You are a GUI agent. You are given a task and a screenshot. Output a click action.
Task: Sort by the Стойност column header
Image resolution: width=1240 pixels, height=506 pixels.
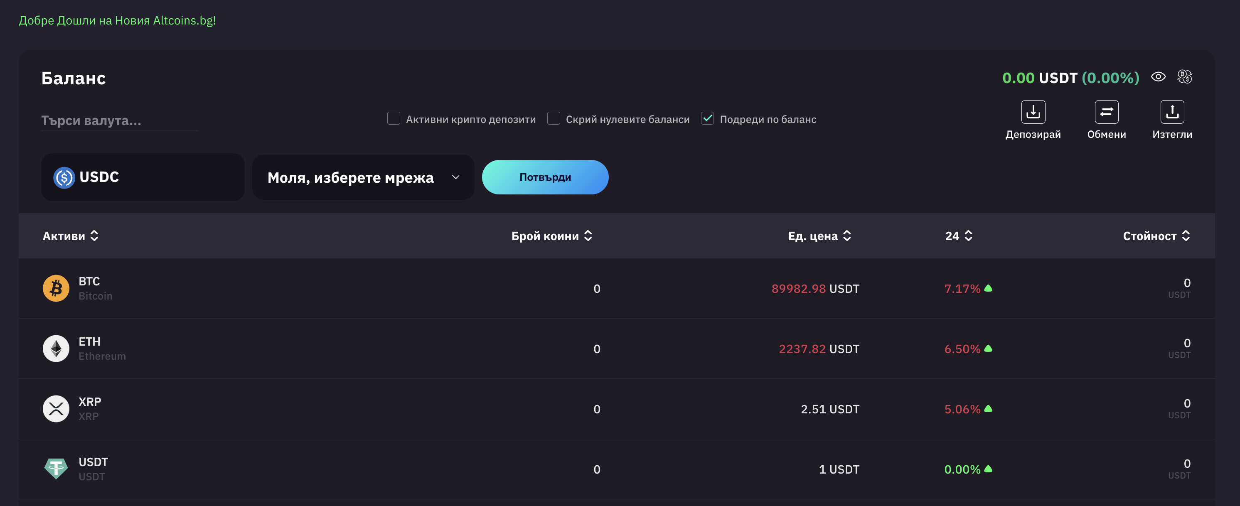click(1156, 236)
